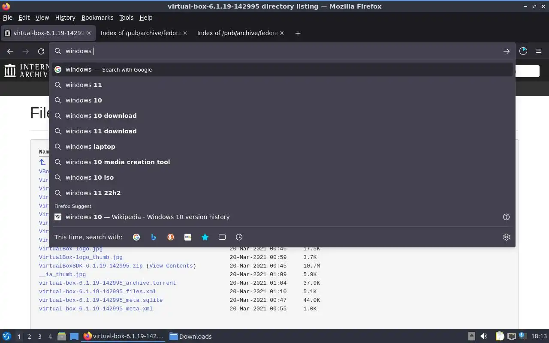Open VirtualBox-logo_thumb.jpg link
This screenshot has width=549, height=343.
coord(81,257)
